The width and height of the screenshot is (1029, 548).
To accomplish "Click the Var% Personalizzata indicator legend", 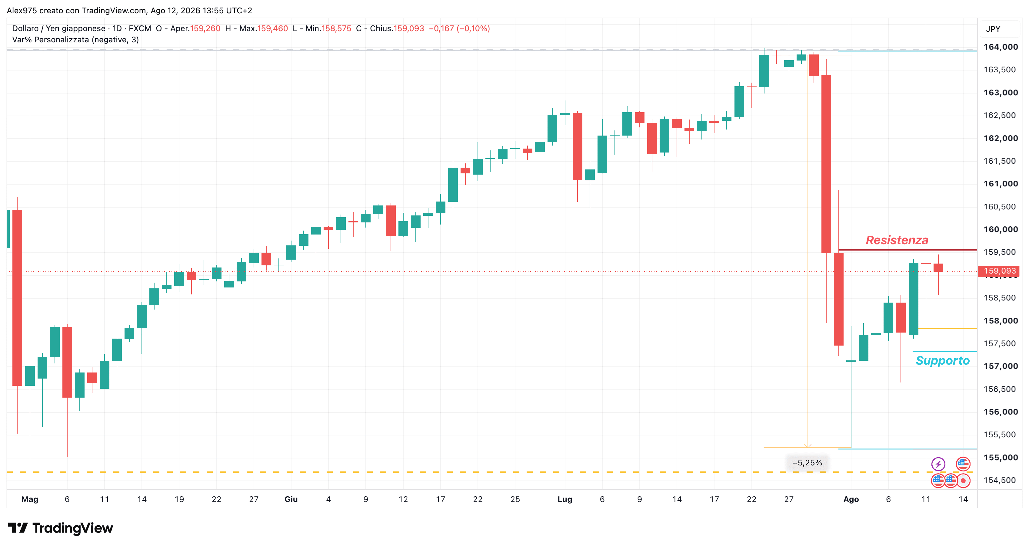I will pos(75,39).
